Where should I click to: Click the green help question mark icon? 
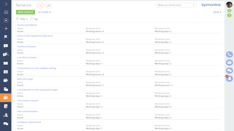pos(229,15)
